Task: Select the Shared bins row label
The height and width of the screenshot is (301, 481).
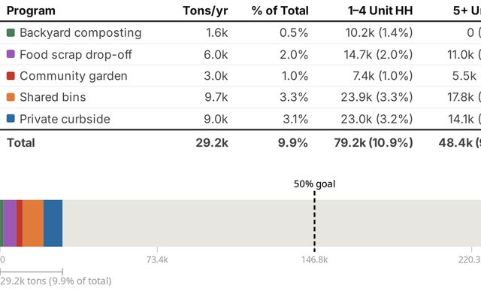Action: tap(53, 98)
